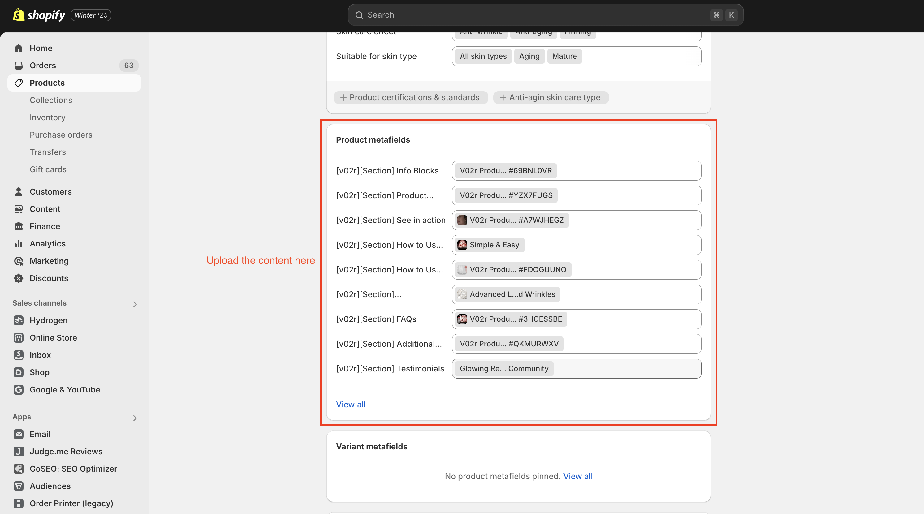Click the GoSEO SEO Optimizer icon
The image size is (924, 514).
click(19, 469)
